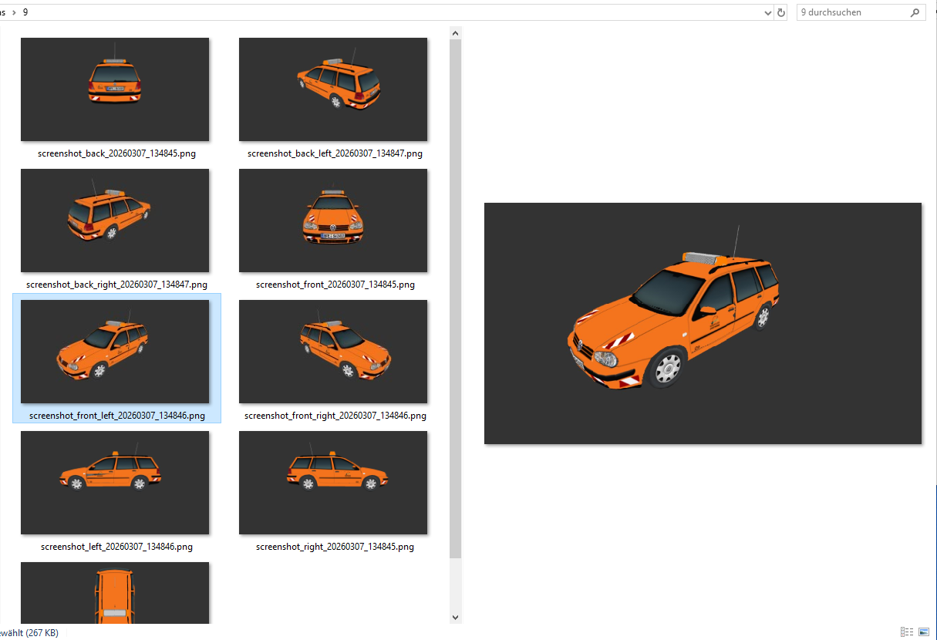
Task: Expand the breadcrumb chevron before folder 9
Action: click(13, 12)
